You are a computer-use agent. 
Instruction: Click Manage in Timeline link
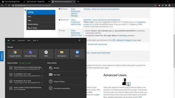click(x=25, y=63)
